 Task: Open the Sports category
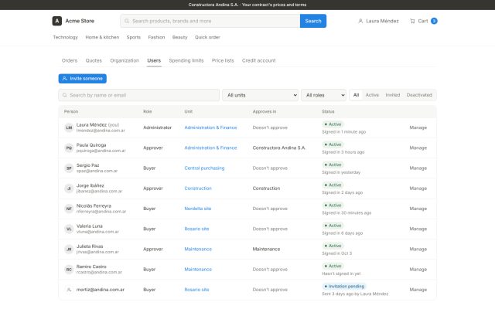point(134,37)
